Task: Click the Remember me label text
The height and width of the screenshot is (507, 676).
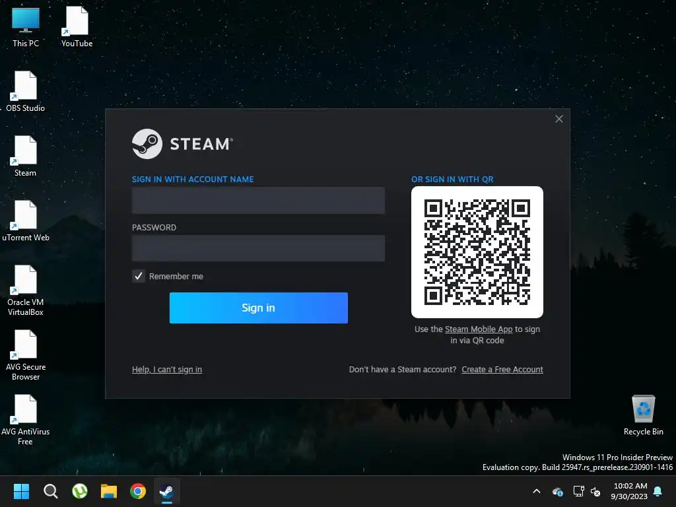Action: [x=176, y=277]
